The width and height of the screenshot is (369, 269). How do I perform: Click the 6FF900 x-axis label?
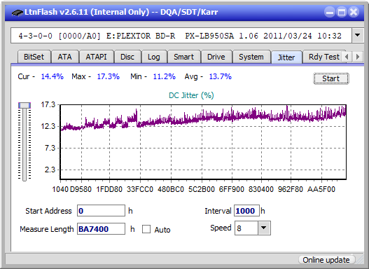pyautogui.click(x=232, y=189)
